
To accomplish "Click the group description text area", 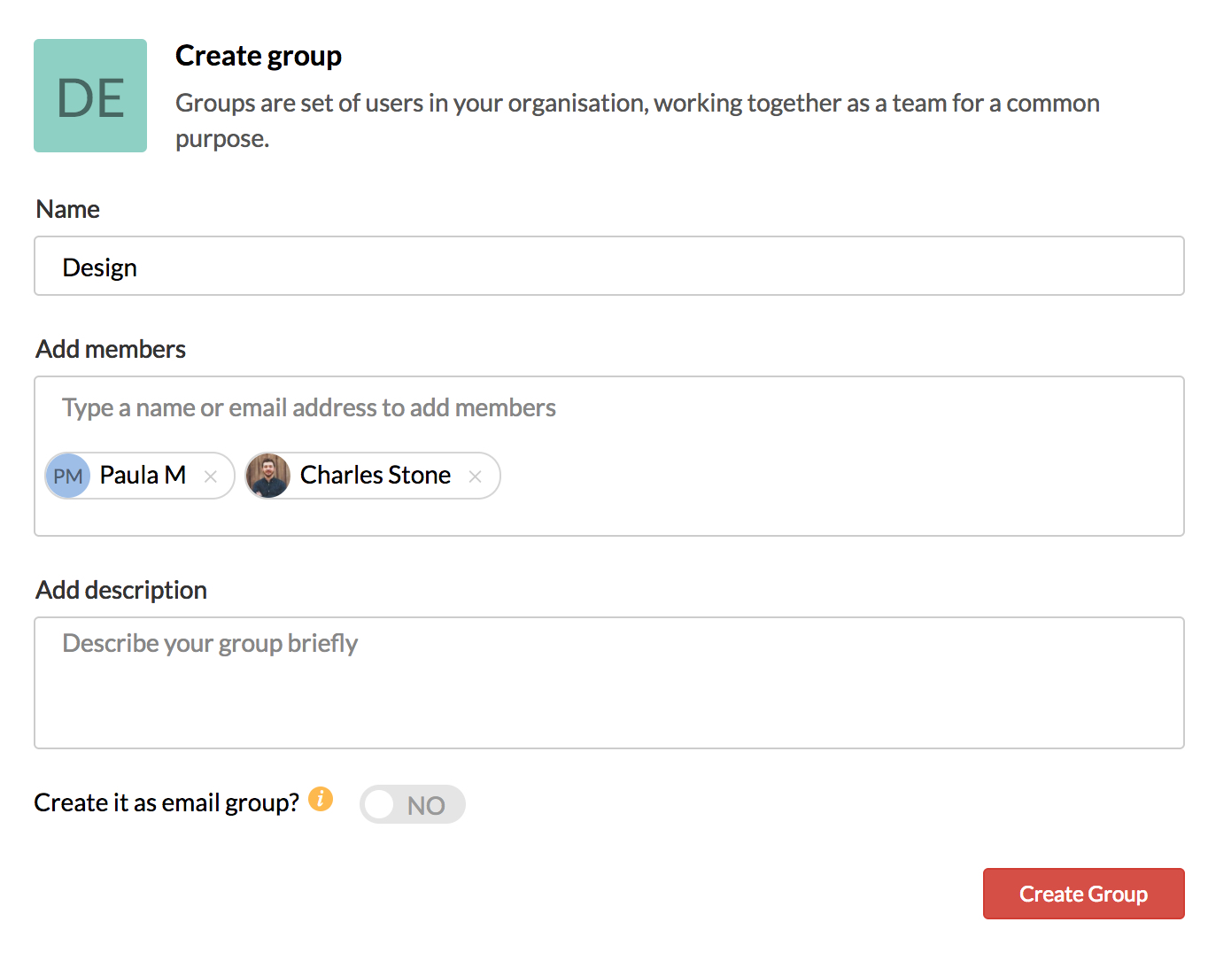I will (x=608, y=682).
